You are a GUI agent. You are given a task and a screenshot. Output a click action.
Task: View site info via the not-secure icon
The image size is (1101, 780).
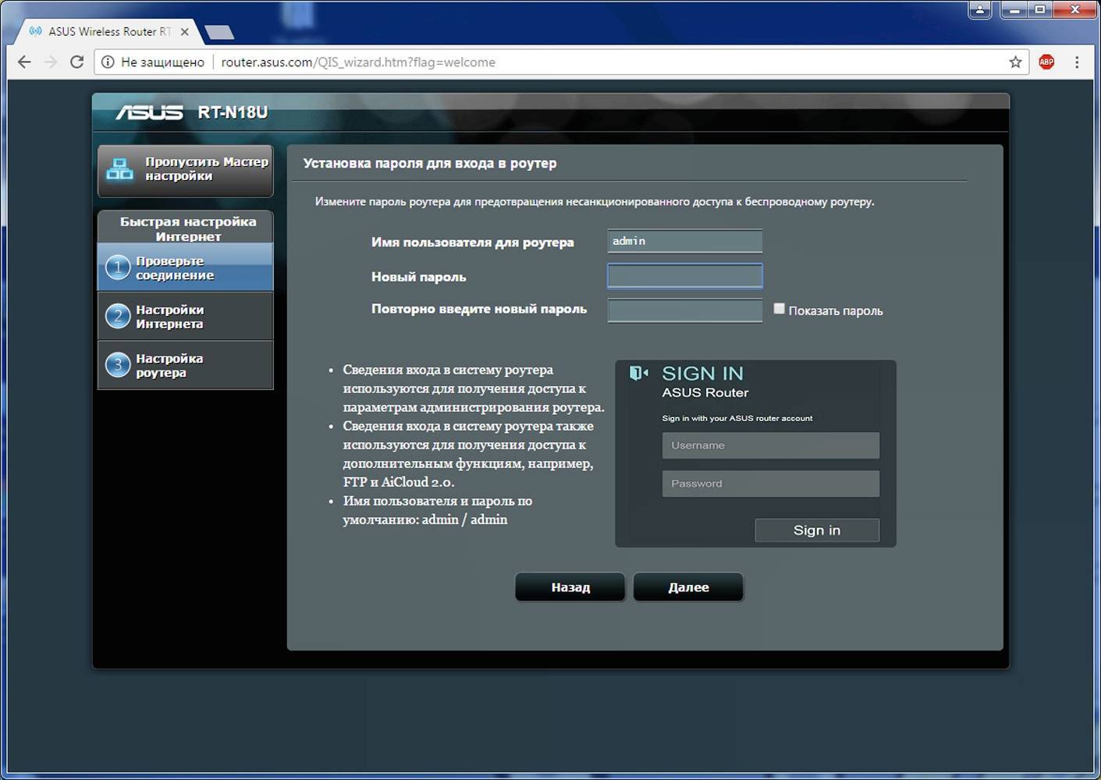pos(108,62)
